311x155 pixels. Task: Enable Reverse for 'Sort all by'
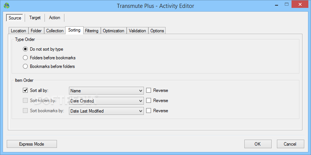148,90
